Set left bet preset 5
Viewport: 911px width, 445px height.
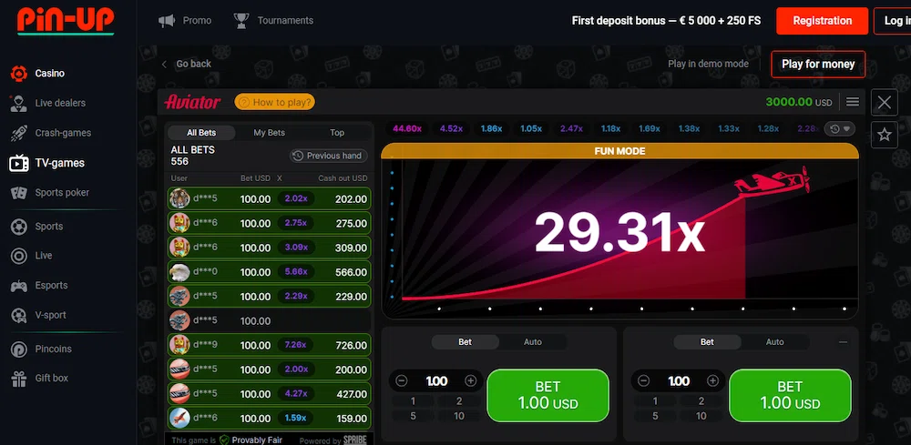(413, 416)
